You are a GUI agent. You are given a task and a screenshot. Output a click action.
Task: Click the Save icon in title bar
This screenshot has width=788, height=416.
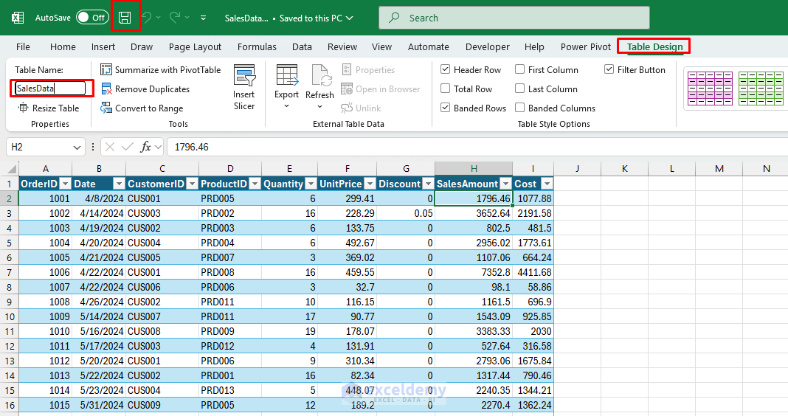[x=125, y=18]
